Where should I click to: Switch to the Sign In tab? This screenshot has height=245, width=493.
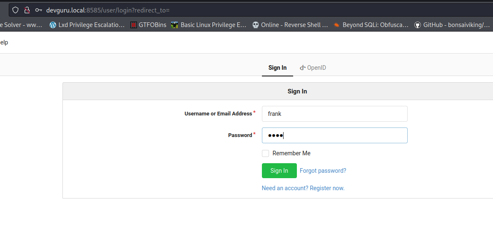pos(277,68)
